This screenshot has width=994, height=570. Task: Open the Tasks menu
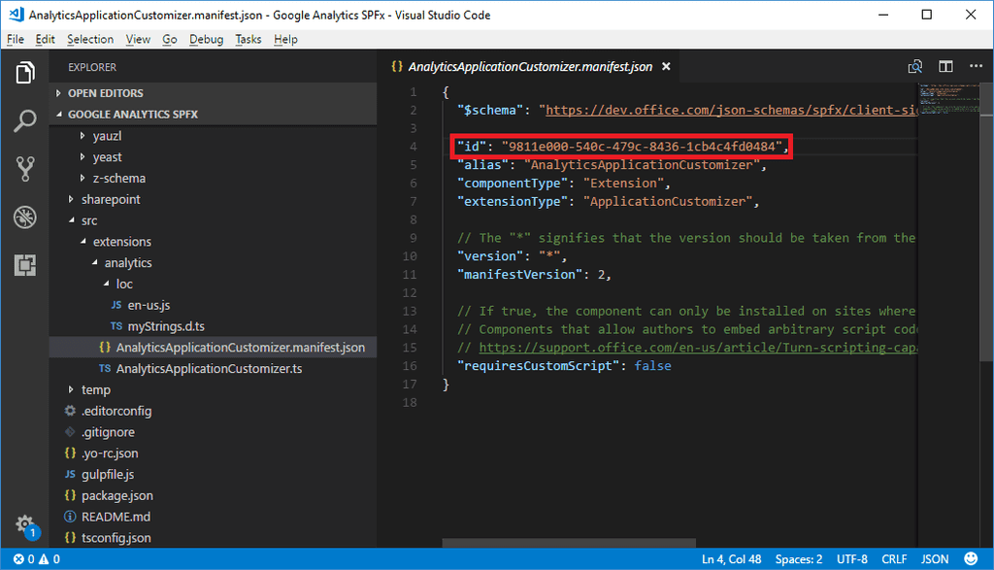248,39
